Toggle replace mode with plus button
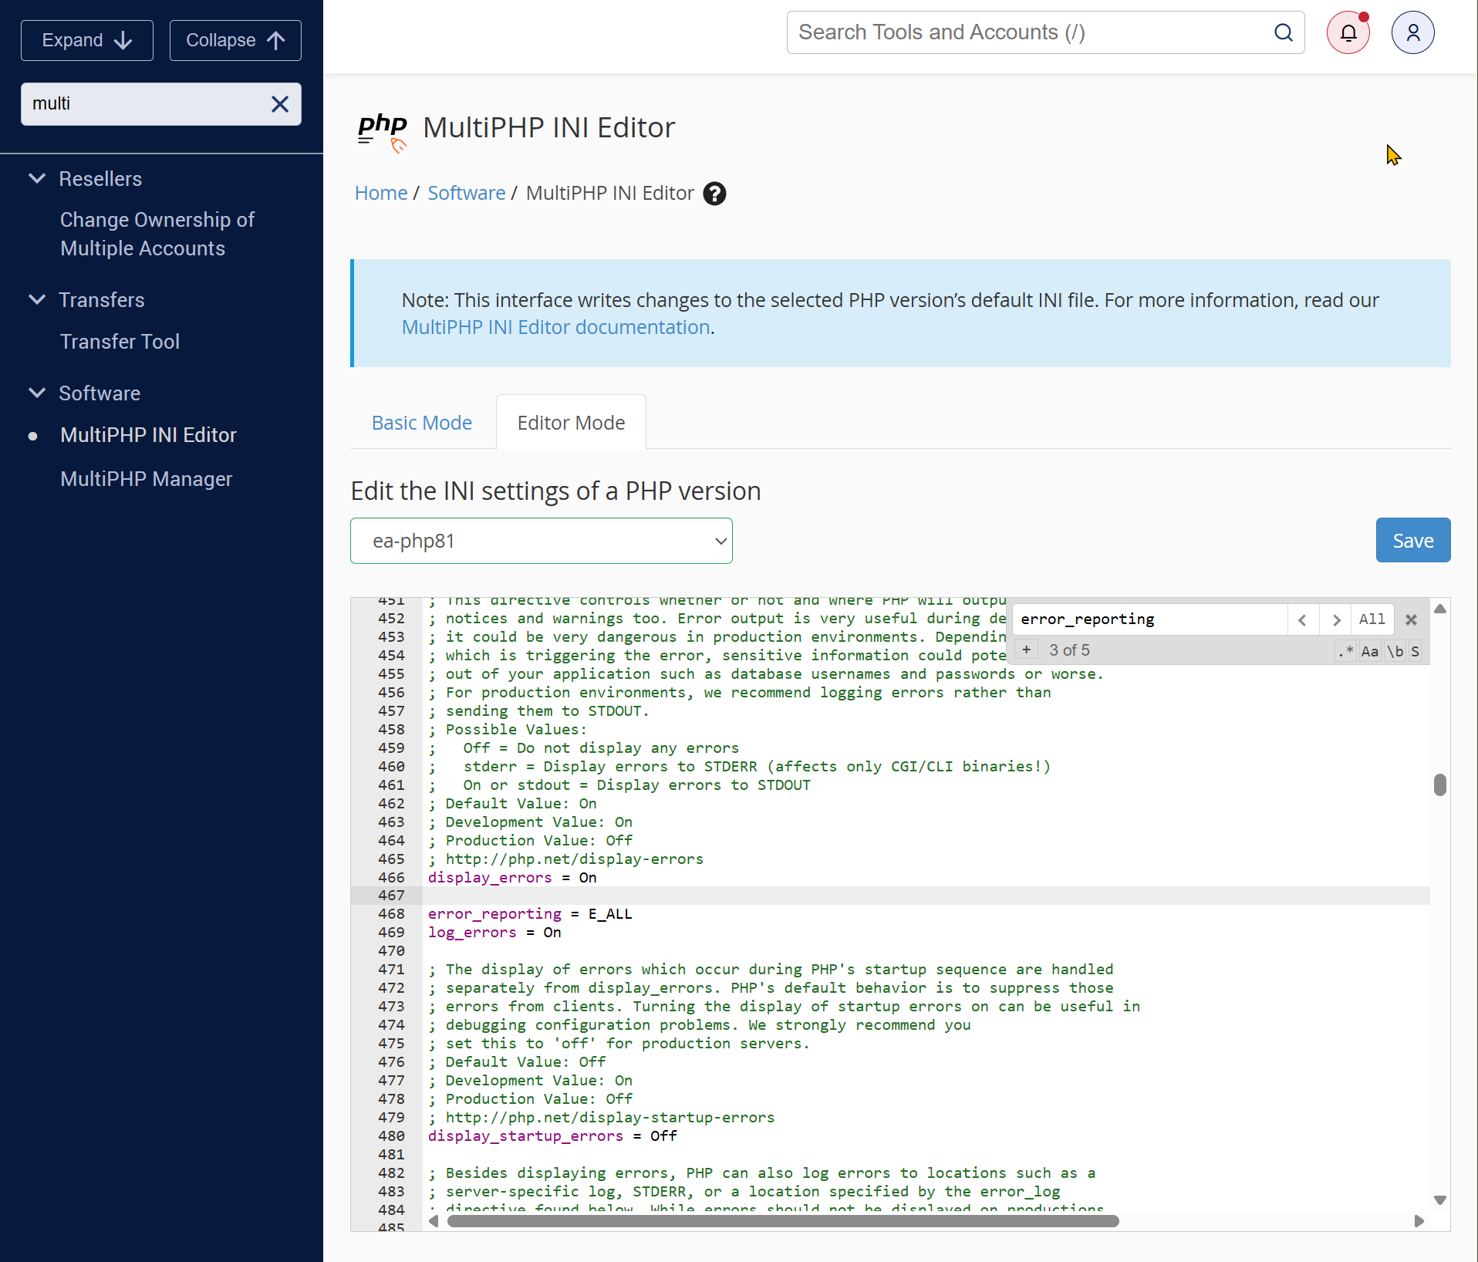Screen dimensions: 1478x1262 (1027, 650)
